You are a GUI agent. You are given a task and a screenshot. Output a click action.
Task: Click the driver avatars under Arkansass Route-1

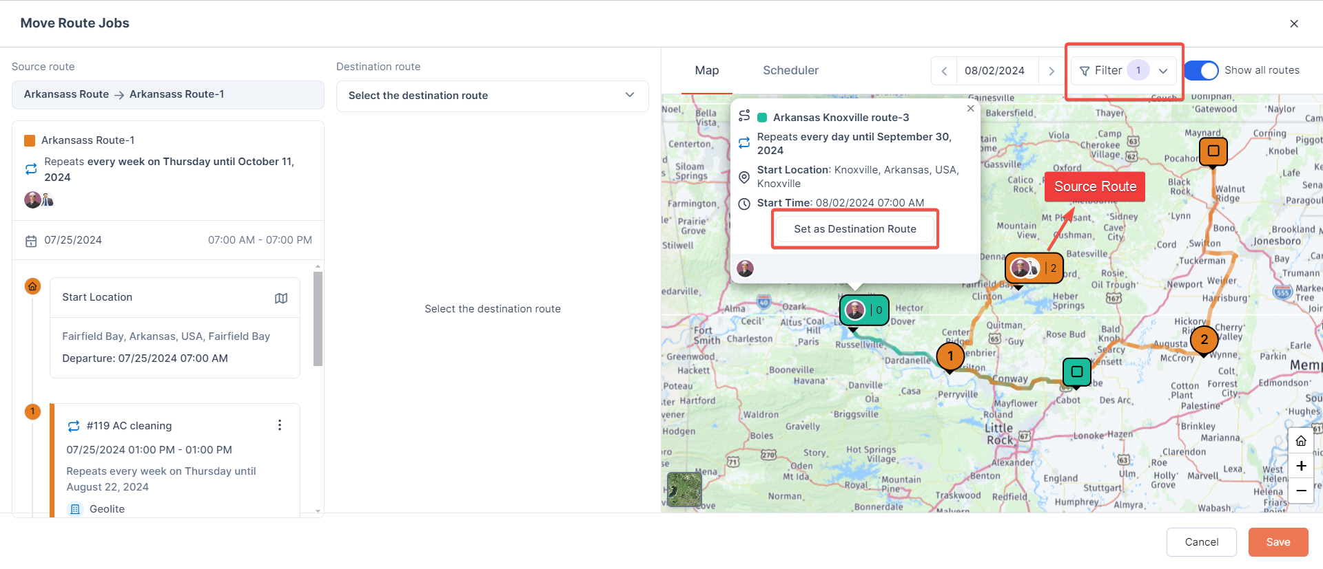pos(39,200)
